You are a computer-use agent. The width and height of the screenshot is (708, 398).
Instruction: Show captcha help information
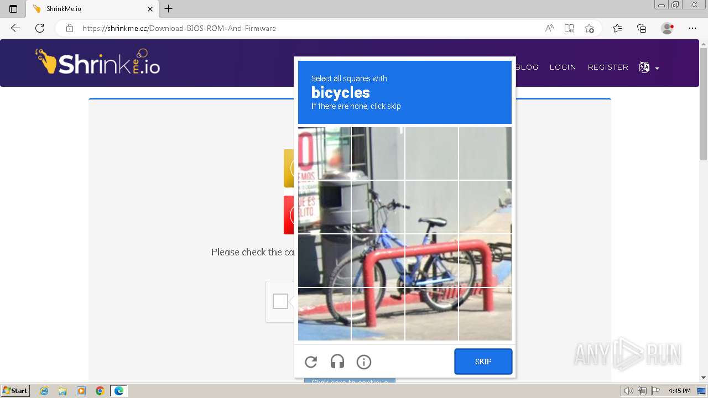click(363, 362)
